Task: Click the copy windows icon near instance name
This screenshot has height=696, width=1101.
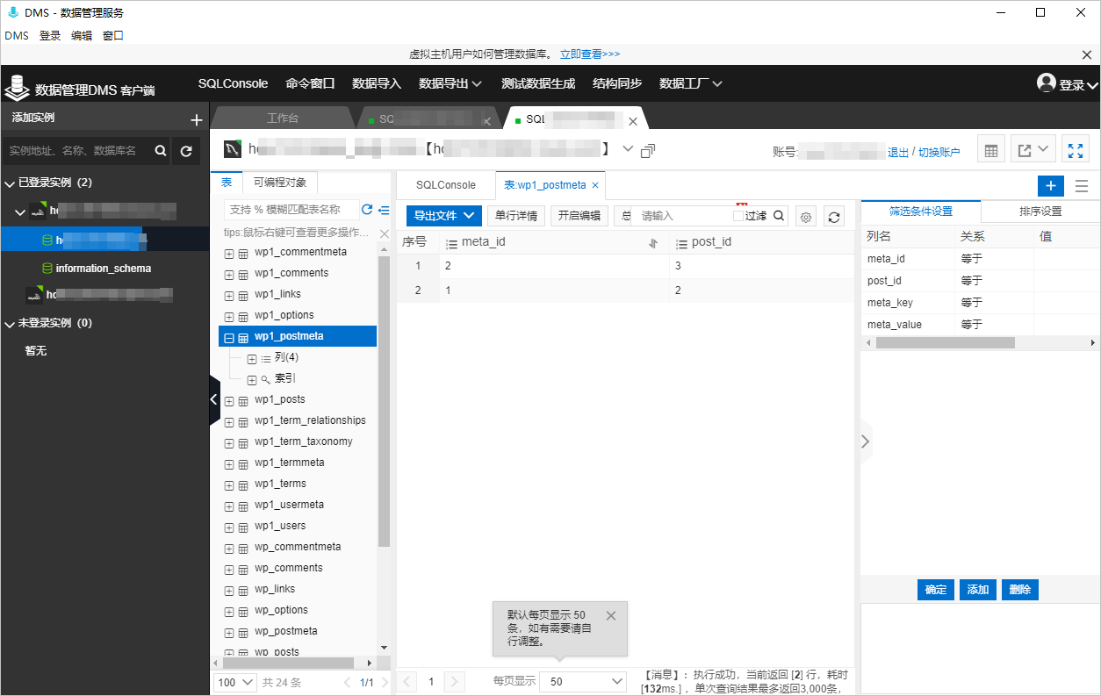Action: (648, 151)
